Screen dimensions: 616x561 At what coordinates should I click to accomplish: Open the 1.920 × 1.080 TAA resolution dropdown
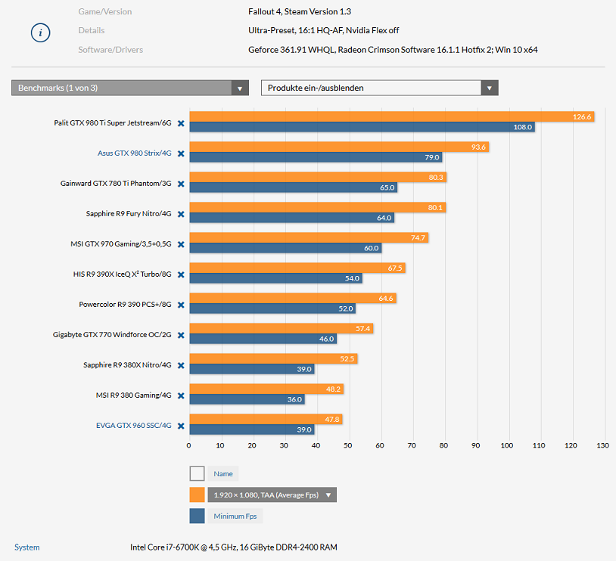(272, 494)
